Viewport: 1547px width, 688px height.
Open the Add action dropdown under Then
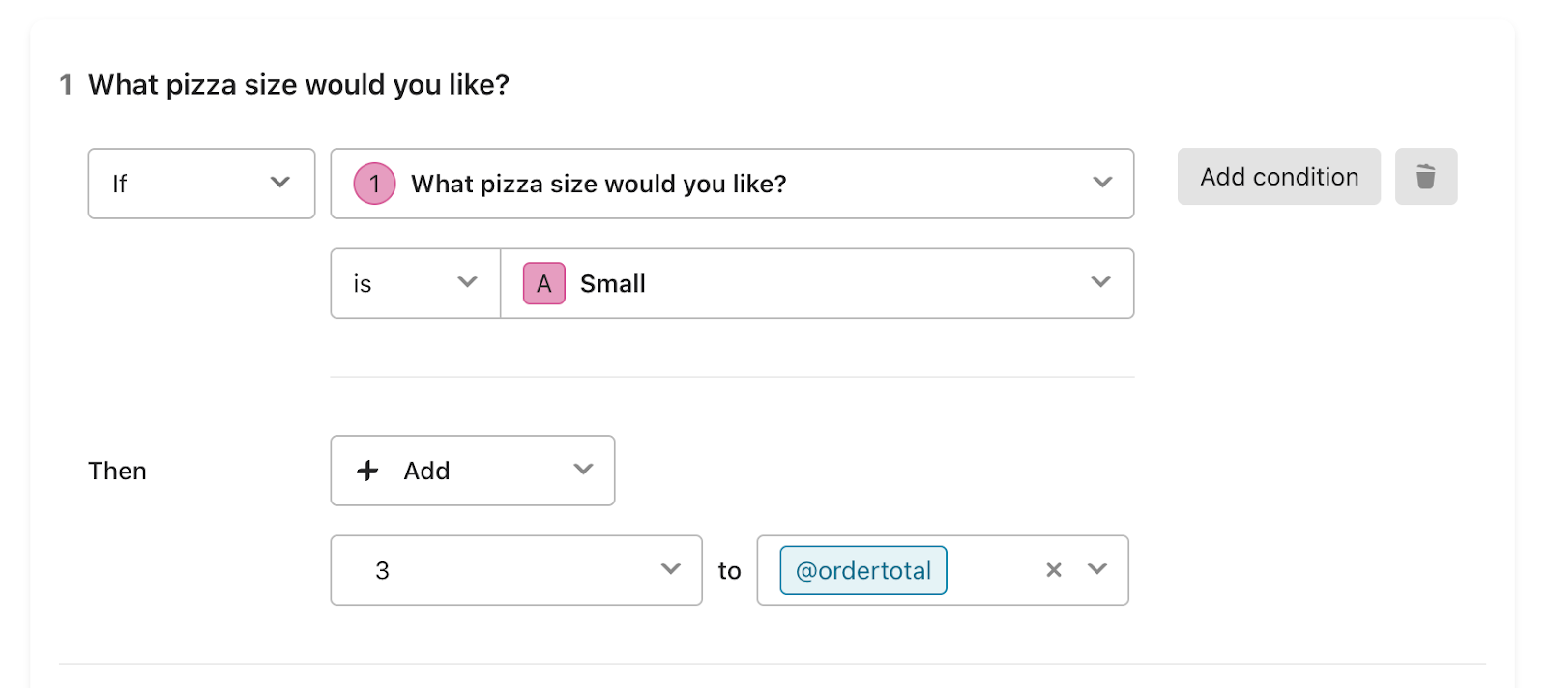tap(473, 471)
